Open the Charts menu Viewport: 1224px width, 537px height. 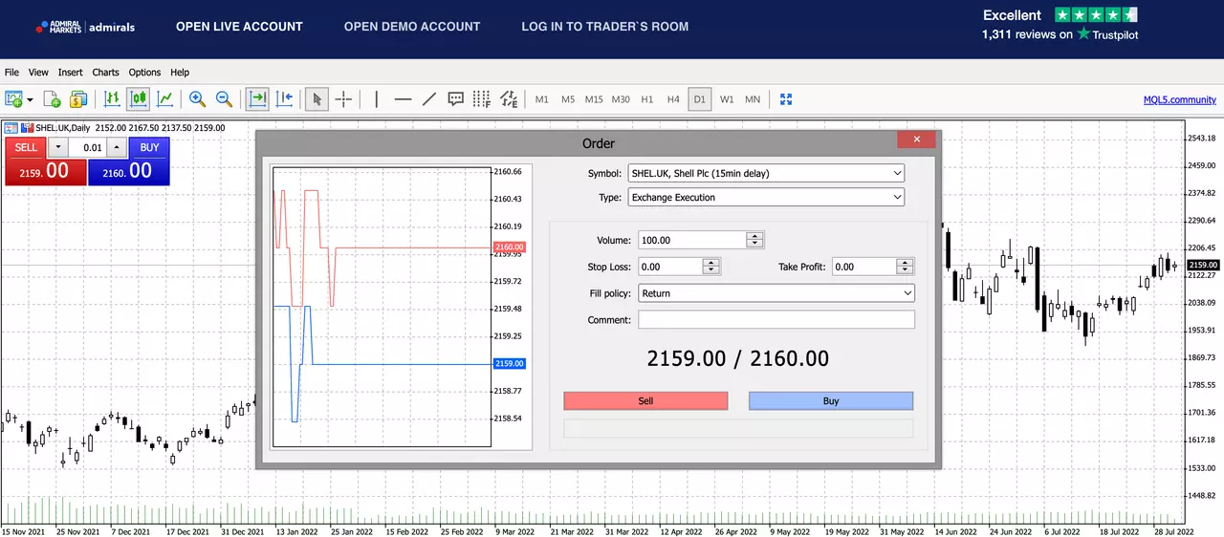tap(106, 73)
